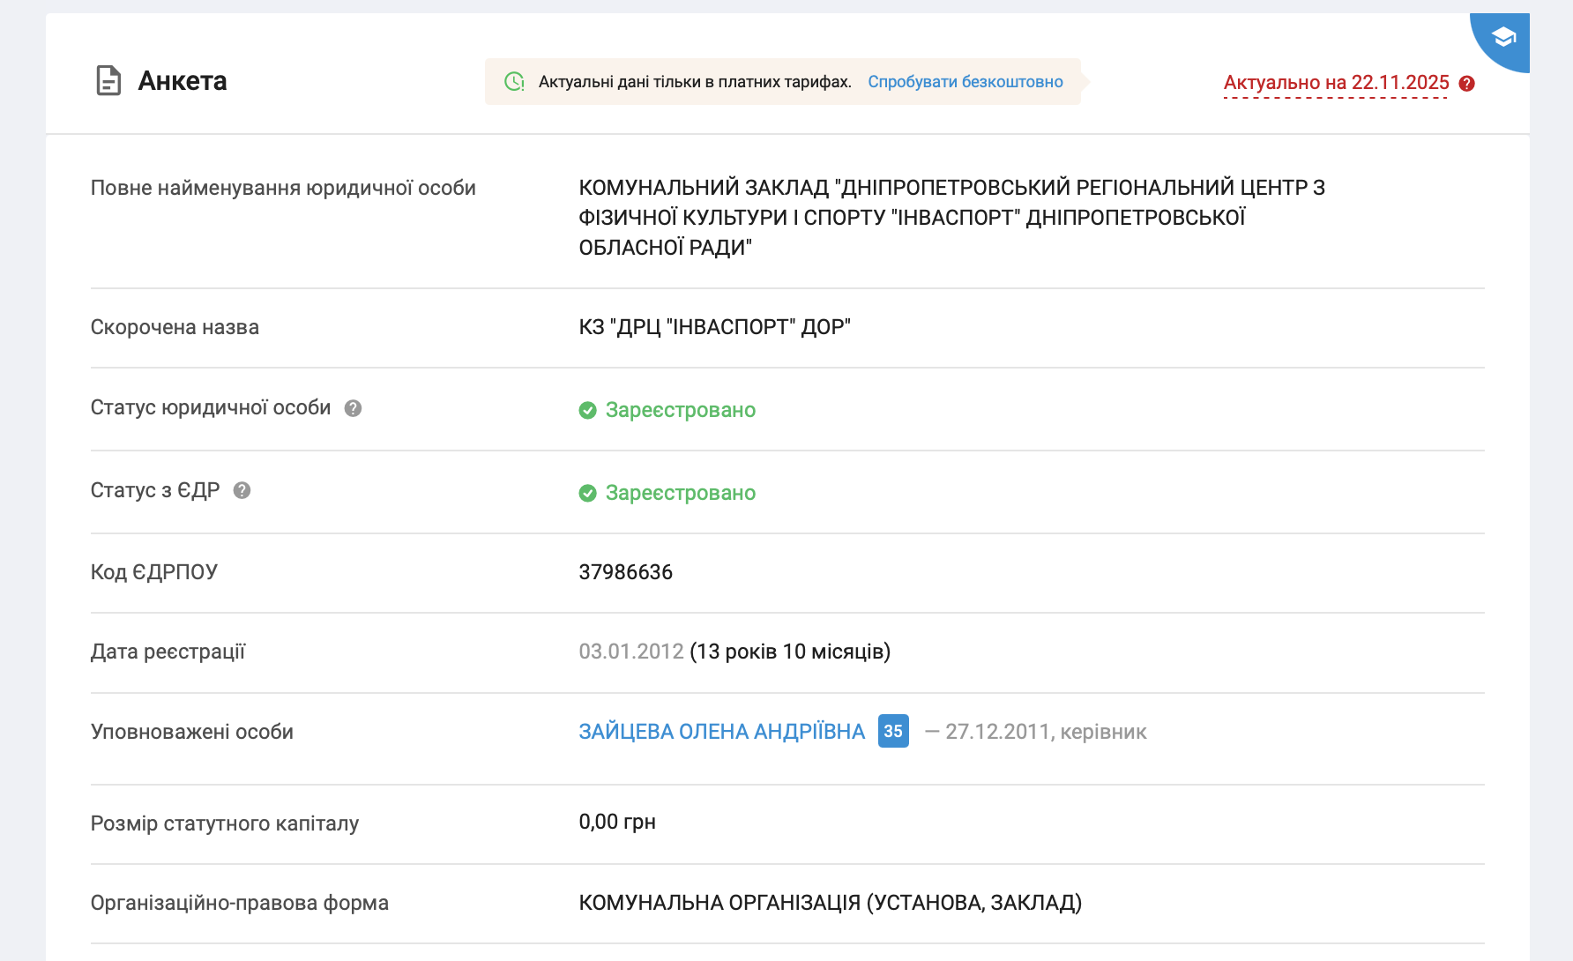Viewport: 1573px width, 961px height.
Task: Click the clock icon in the tariff banner
Action: pos(514,82)
